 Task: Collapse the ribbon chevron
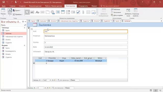click(x=161, y=18)
